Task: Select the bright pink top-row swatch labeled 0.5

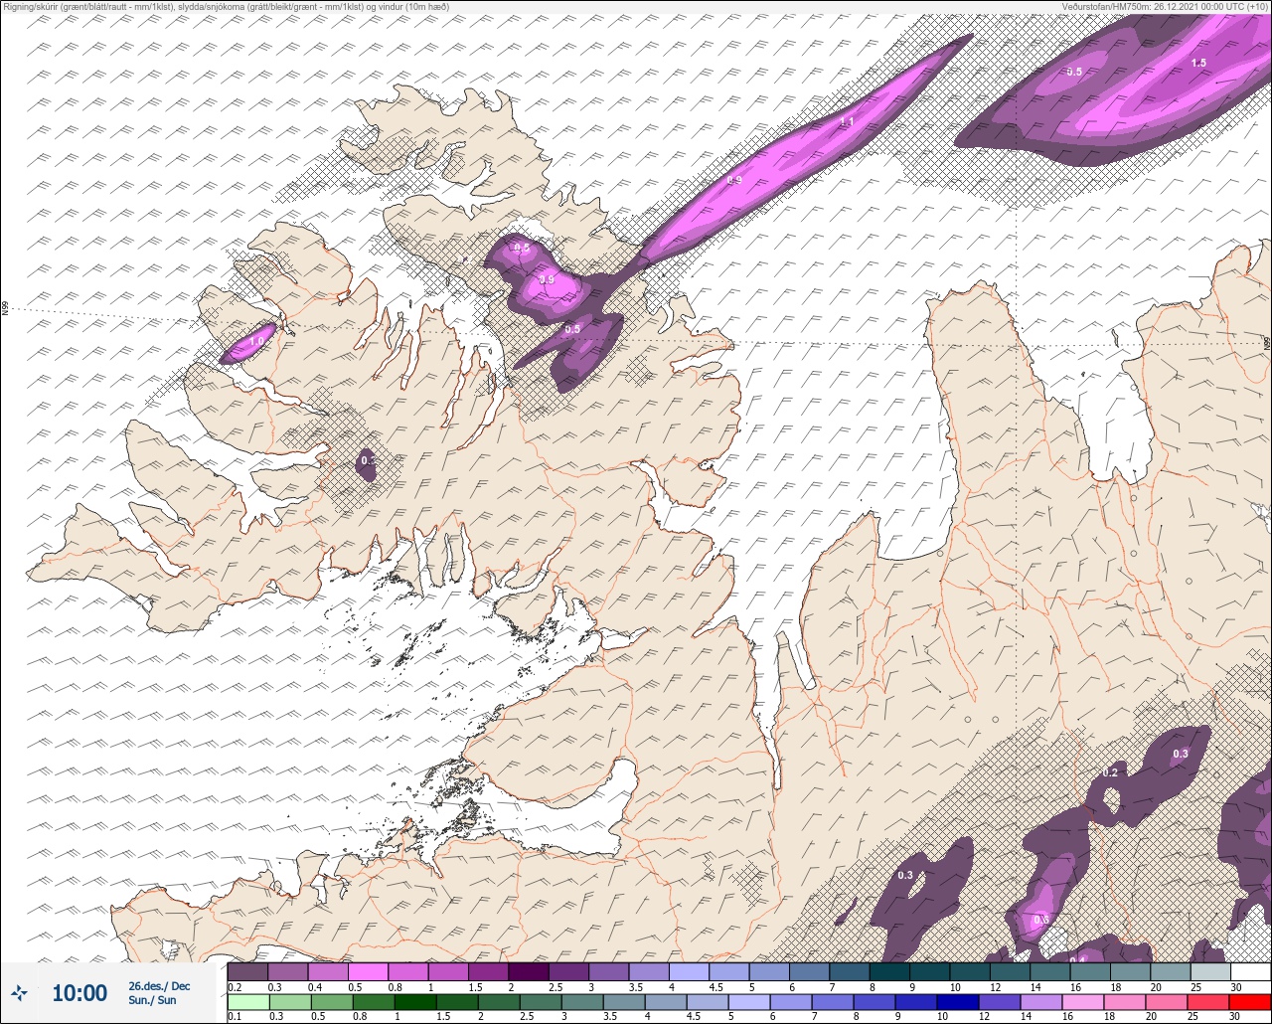Action: click(x=368, y=971)
